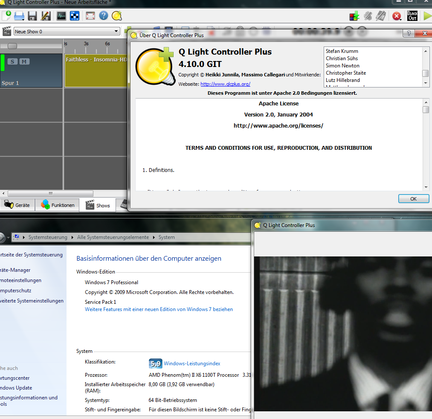The image size is (432, 419).
Task: Open the qlcplus.org website link
Action: click(225, 84)
